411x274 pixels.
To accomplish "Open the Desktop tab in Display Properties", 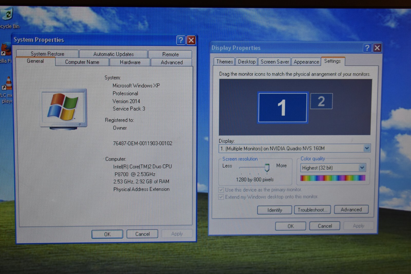I will click(247, 62).
